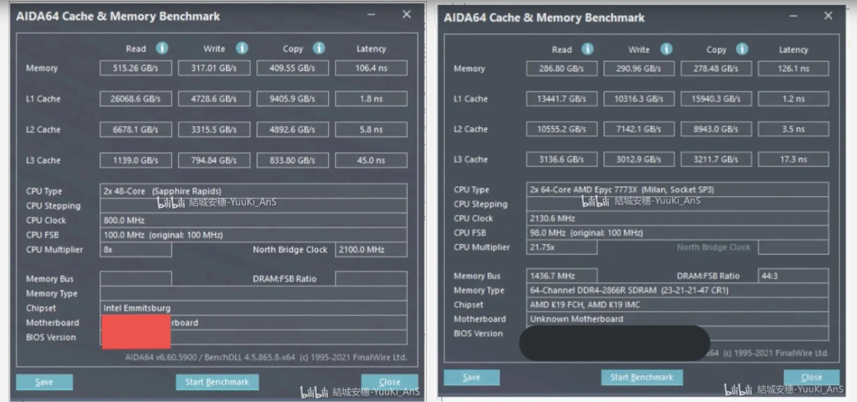Click CPU Type field 2x 48-Core Sapphire Rapids
Screen dimensions: 857x402
coord(253,191)
